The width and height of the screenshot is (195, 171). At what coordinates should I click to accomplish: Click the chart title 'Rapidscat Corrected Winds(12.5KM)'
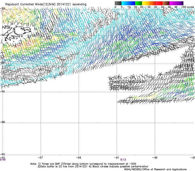coord(30,4)
